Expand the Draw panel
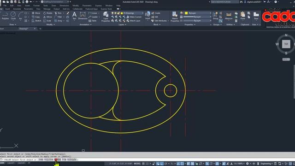This screenshot has width=295, height=166. [13, 24]
